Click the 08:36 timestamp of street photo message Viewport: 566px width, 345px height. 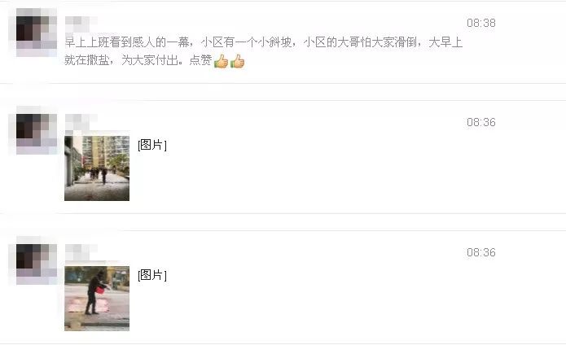pyautogui.click(x=480, y=122)
